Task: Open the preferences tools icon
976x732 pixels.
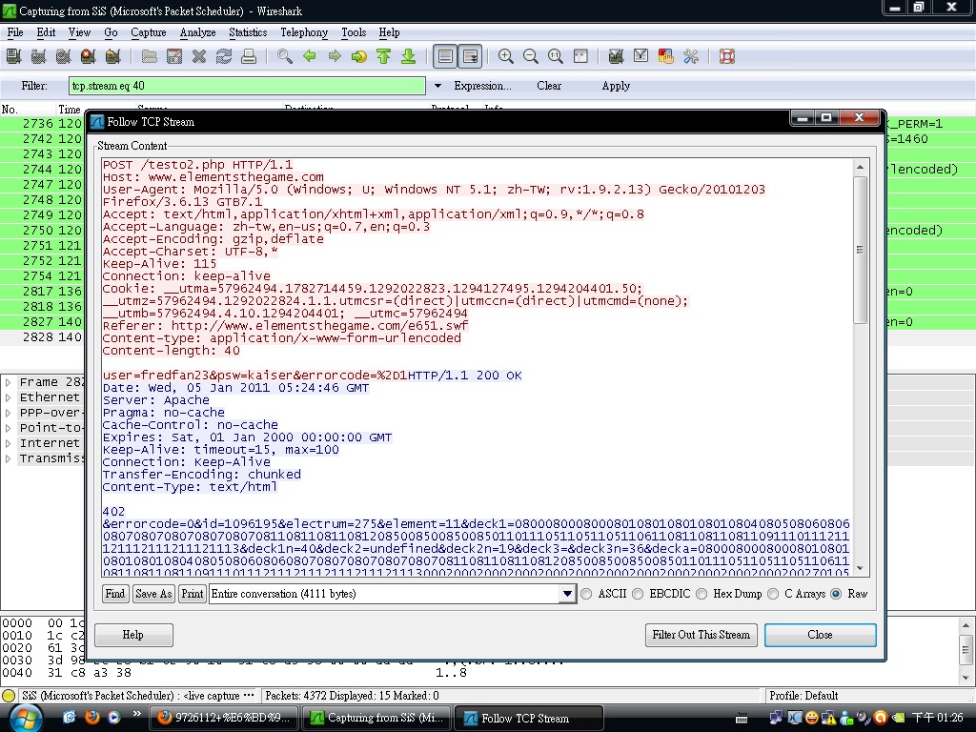Action: point(691,56)
